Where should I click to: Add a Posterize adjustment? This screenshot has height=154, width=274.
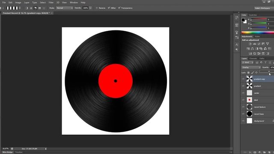(255, 53)
